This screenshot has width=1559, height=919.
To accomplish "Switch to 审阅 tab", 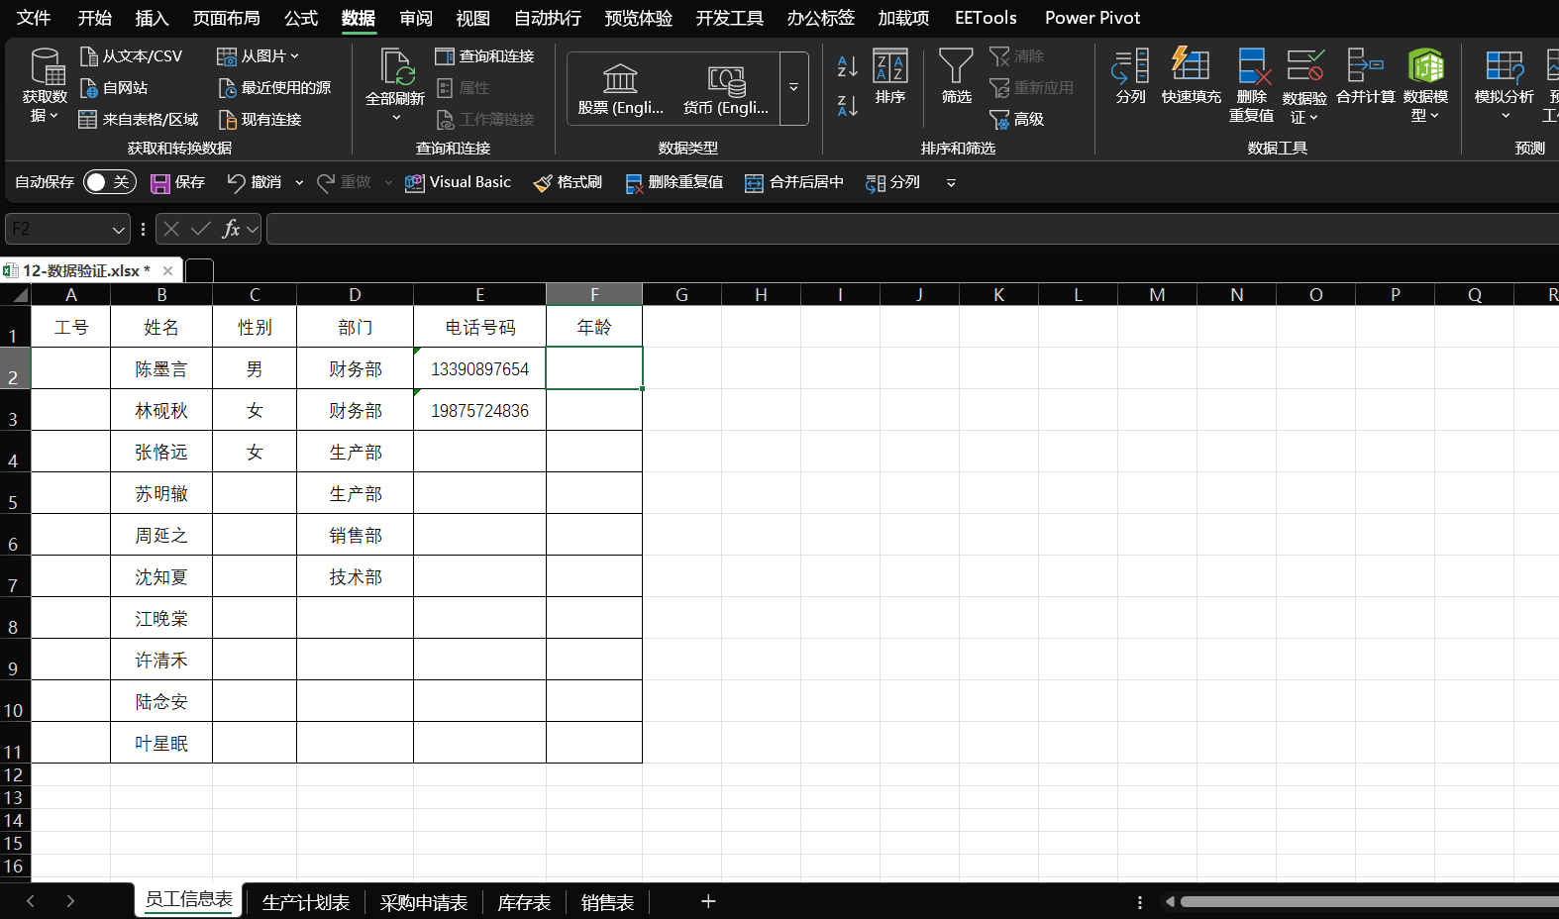I will coord(416,18).
